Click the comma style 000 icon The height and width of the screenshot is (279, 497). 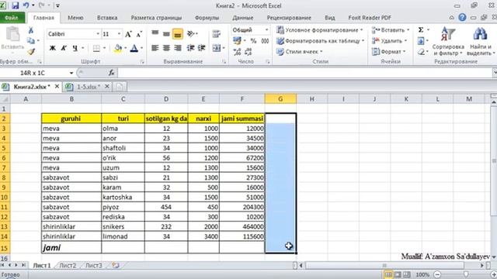click(265, 41)
